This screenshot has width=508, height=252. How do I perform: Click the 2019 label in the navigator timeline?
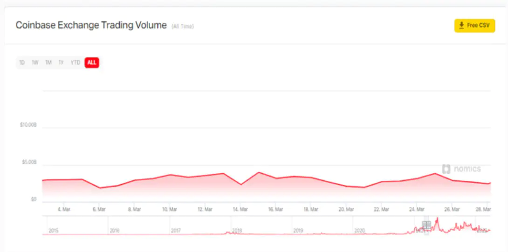pos(298,231)
